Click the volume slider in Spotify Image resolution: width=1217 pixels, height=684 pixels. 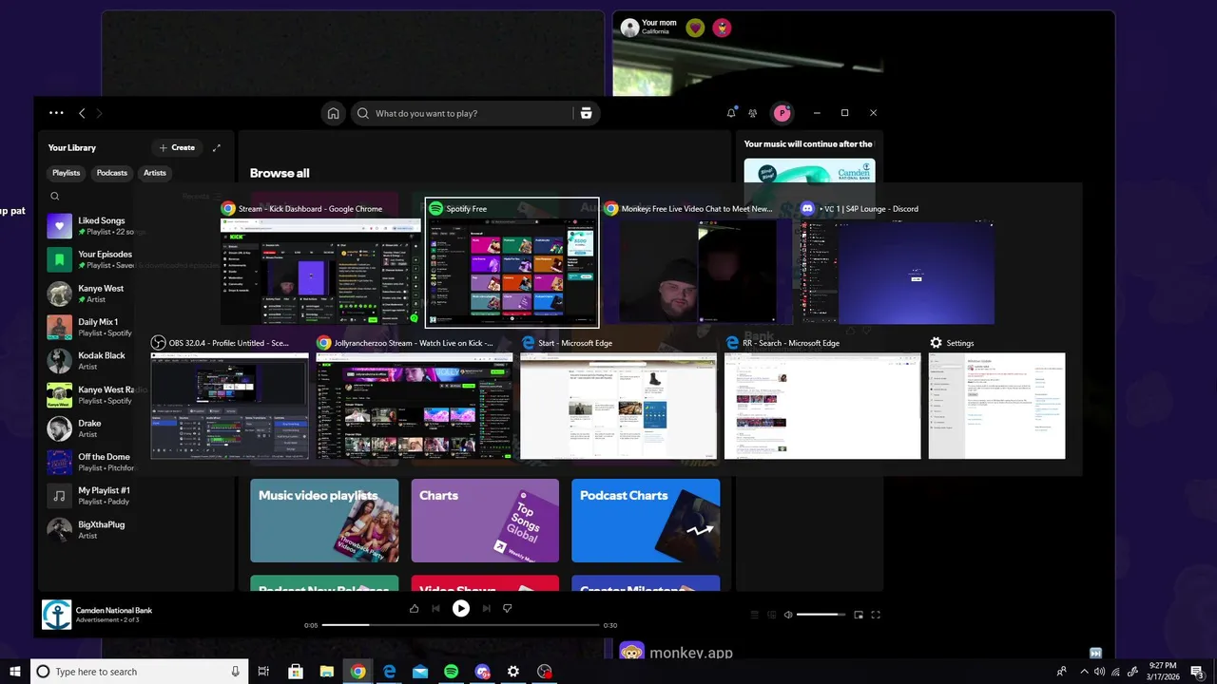[x=821, y=615]
